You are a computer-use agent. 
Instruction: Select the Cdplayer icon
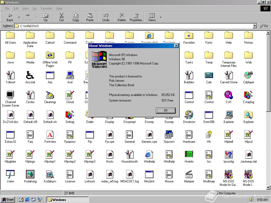point(248,75)
